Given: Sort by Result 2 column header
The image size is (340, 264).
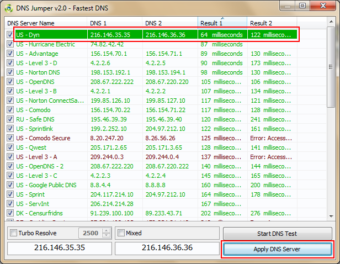Looking at the screenshot, I should (x=272, y=23).
